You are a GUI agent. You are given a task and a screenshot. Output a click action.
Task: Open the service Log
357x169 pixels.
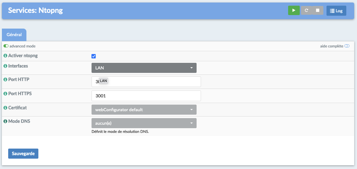(336, 11)
